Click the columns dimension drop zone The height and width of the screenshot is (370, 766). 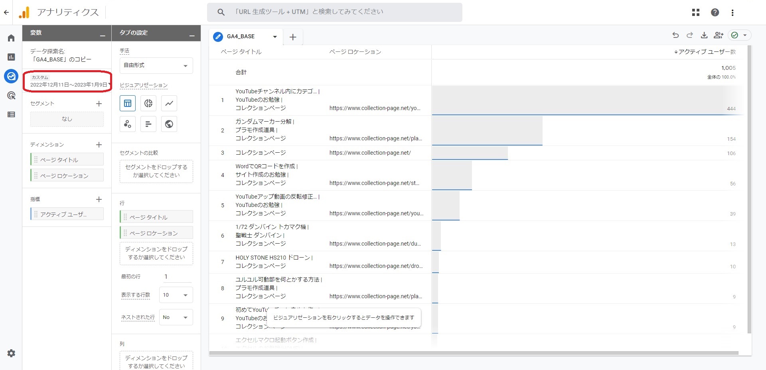coord(156,361)
